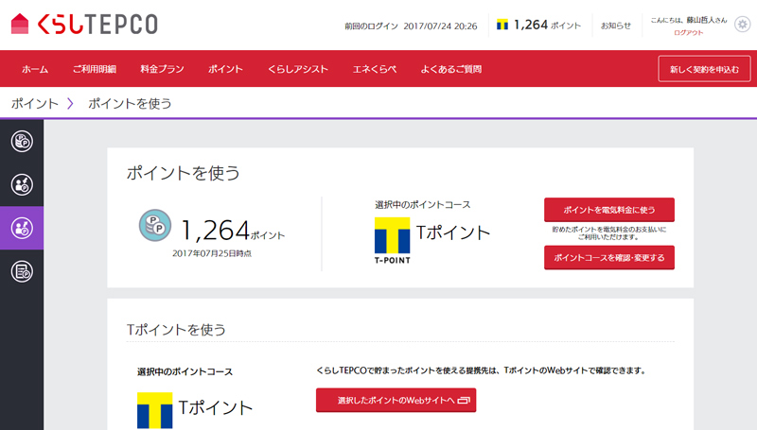Image resolution: width=757 pixels, height=430 pixels.
Task: Click ポイントコースを確認・変更する button
Action: click(x=609, y=257)
